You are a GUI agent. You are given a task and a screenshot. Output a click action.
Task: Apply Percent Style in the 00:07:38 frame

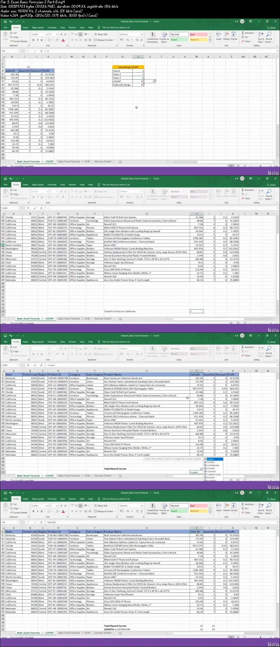coord(128,511)
